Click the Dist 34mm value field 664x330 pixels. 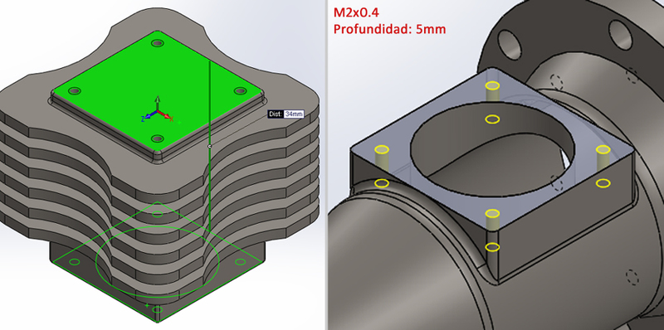point(294,114)
